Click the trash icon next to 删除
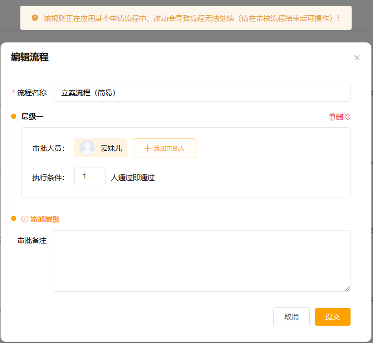373x343 pixels. click(x=332, y=117)
